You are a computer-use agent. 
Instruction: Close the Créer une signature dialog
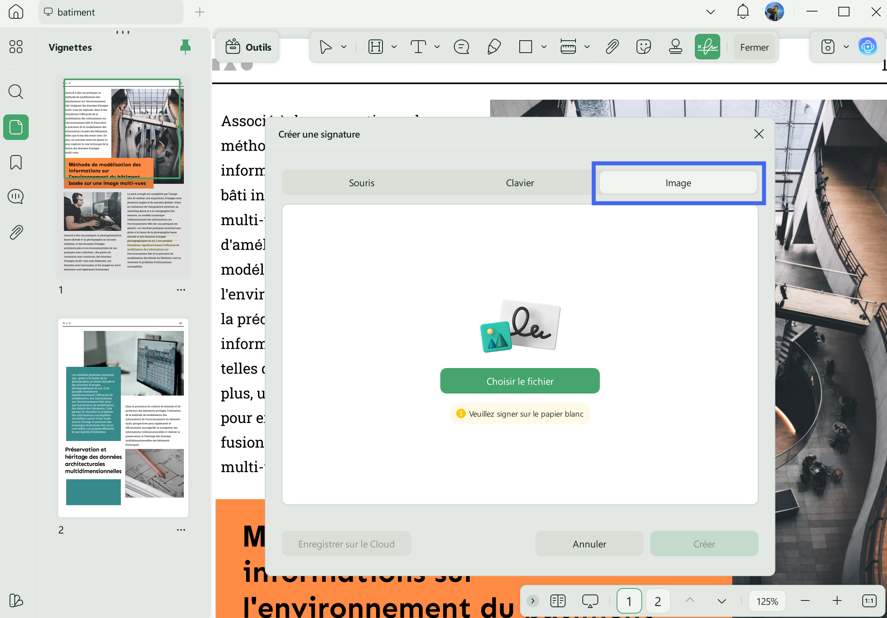pyautogui.click(x=759, y=134)
